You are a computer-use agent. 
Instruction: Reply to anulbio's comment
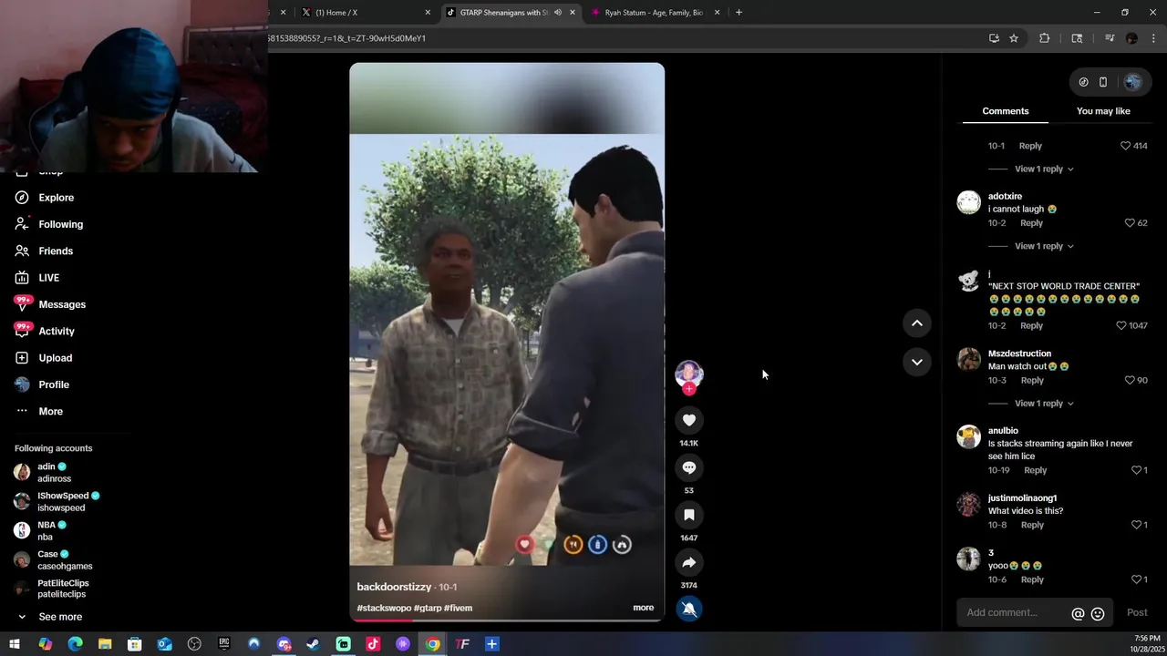pyautogui.click(x=1035, y=470)
